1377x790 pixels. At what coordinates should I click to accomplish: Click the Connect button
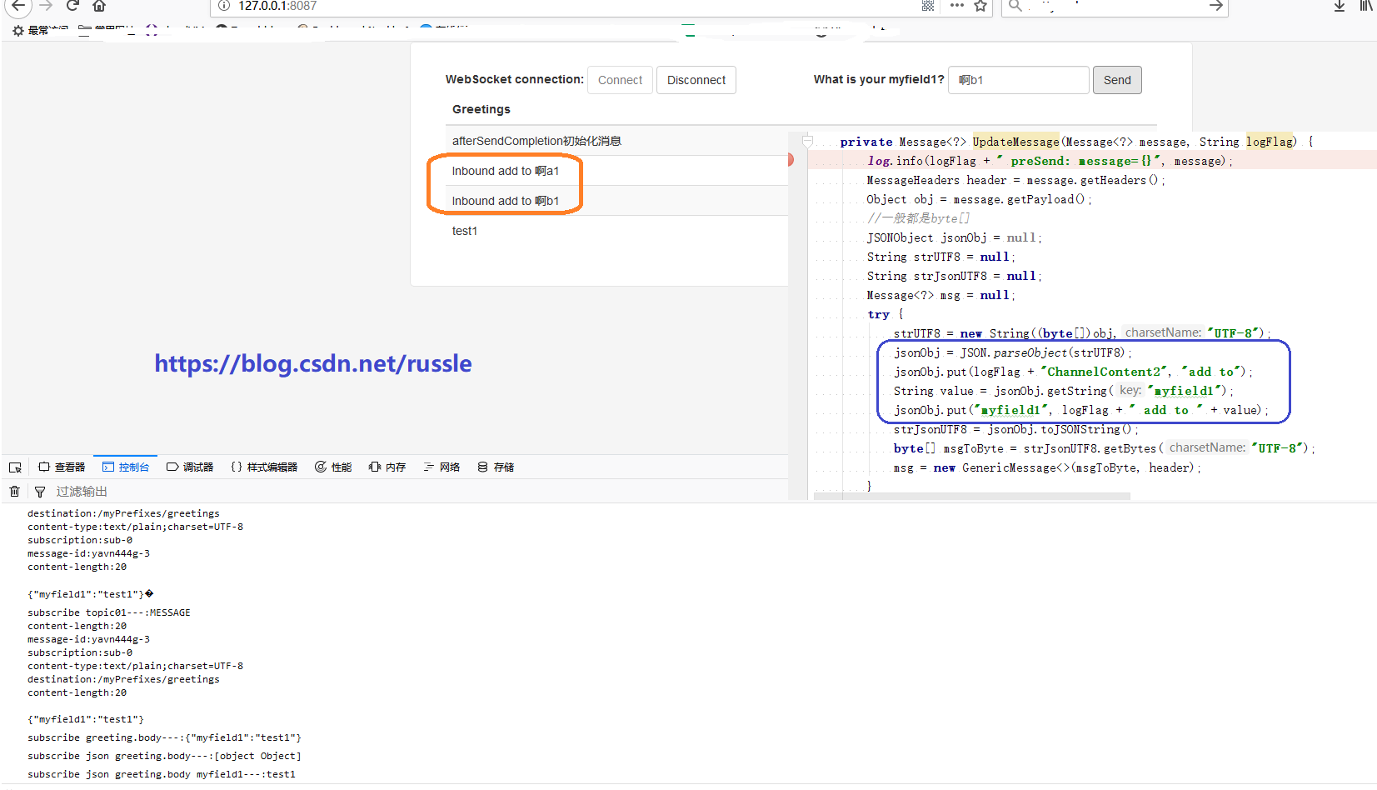tap(620, 80)
